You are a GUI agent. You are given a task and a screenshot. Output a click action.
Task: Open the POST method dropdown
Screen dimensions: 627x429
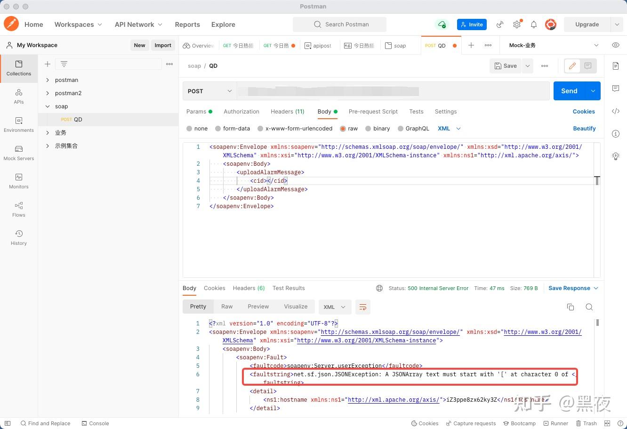tap(209, 91)
